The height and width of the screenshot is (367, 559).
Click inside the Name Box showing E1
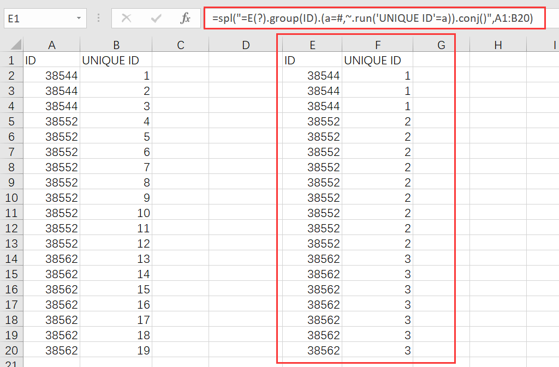coord(38,19)
